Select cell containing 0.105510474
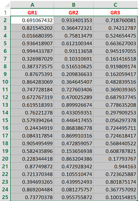The width and height of the screenshot is (139, 201). [x=74, y=174]
